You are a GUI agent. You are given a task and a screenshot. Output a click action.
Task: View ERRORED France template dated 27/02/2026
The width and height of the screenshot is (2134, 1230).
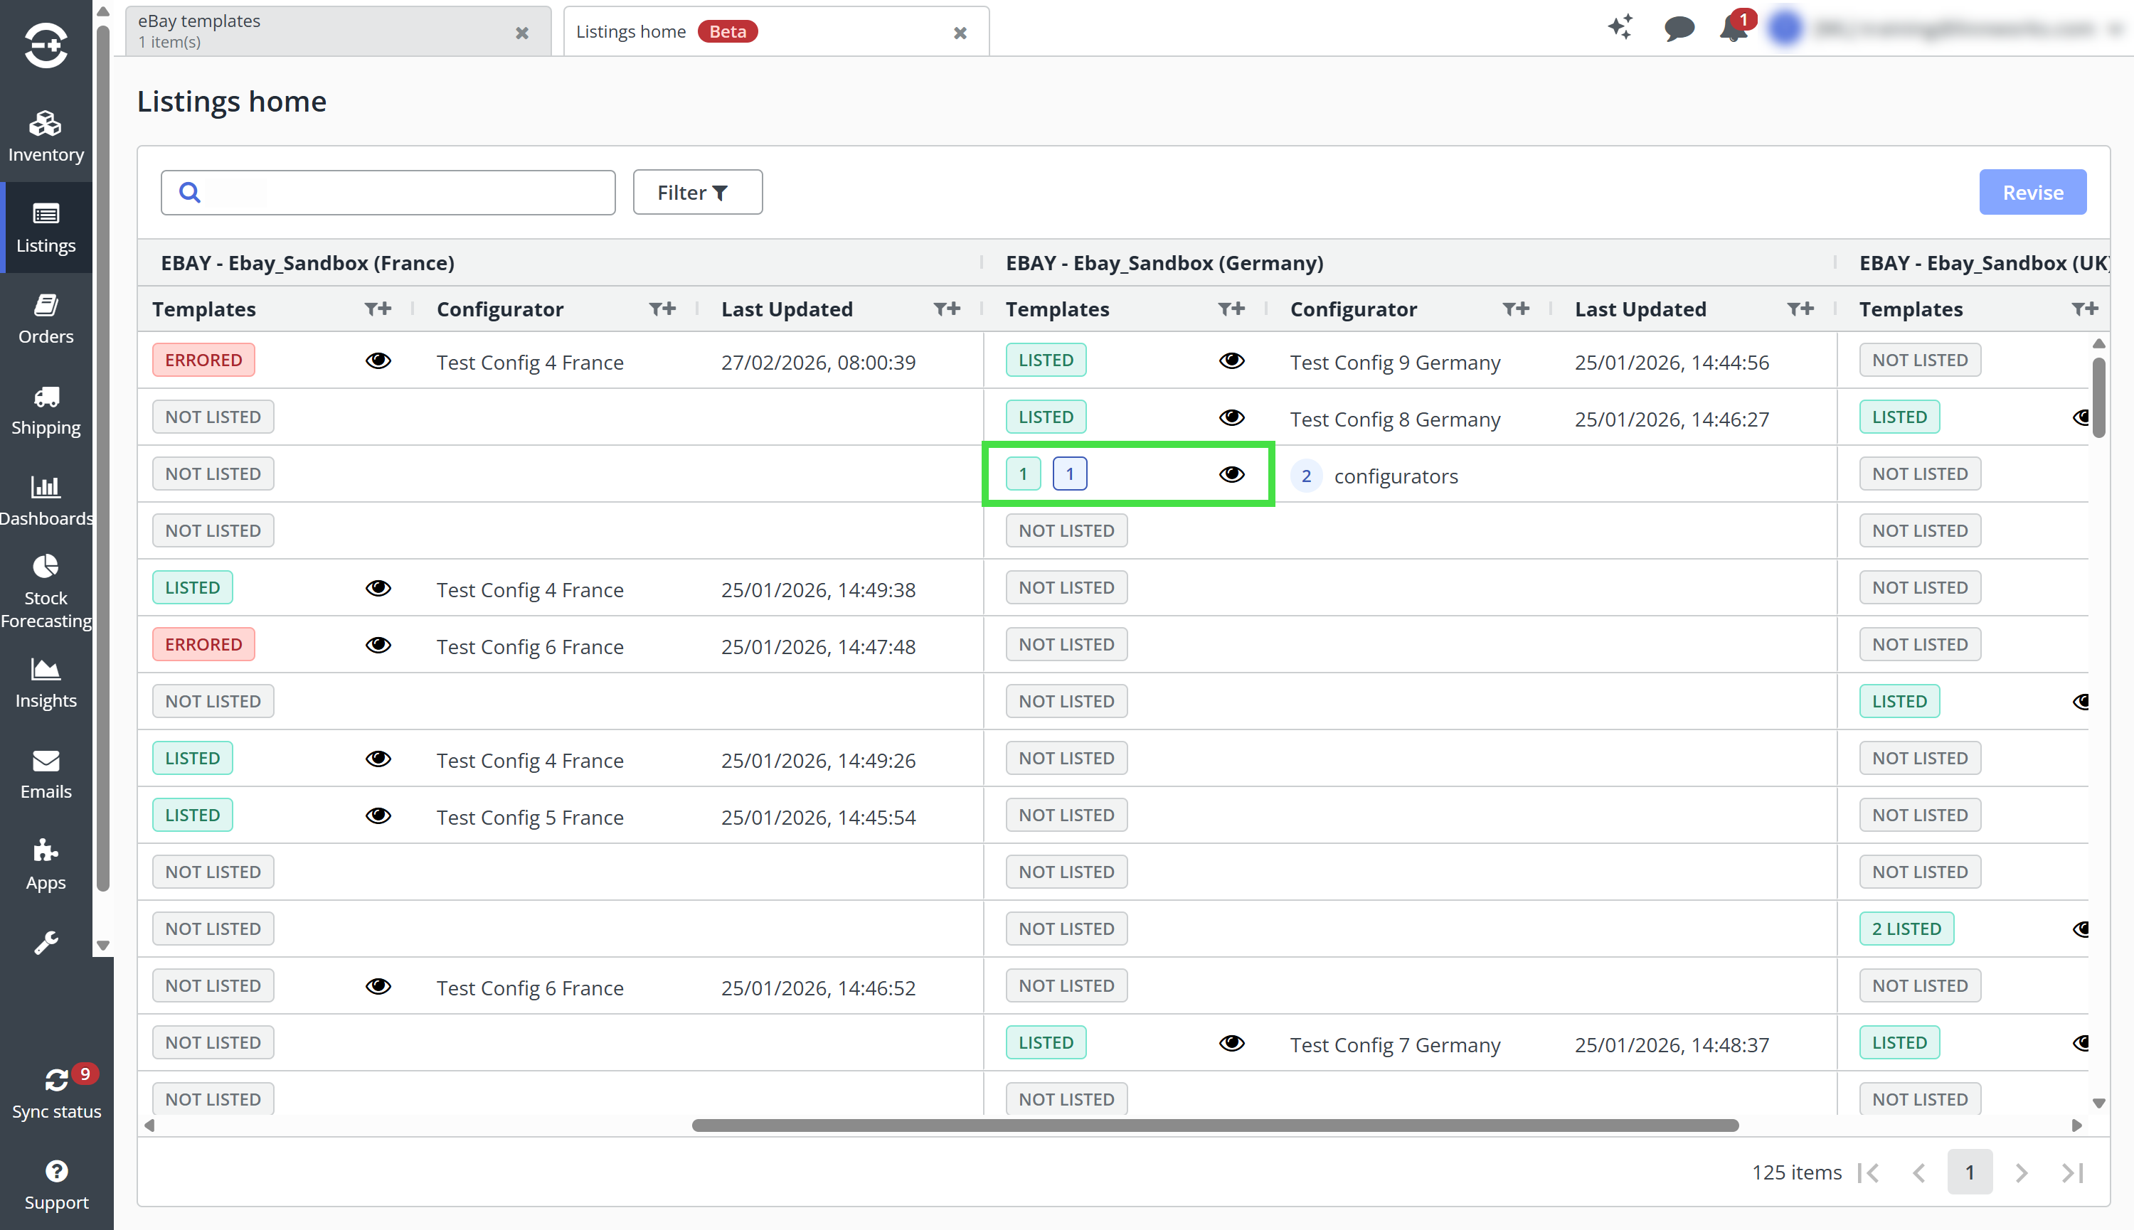click(x=378, y=360)
